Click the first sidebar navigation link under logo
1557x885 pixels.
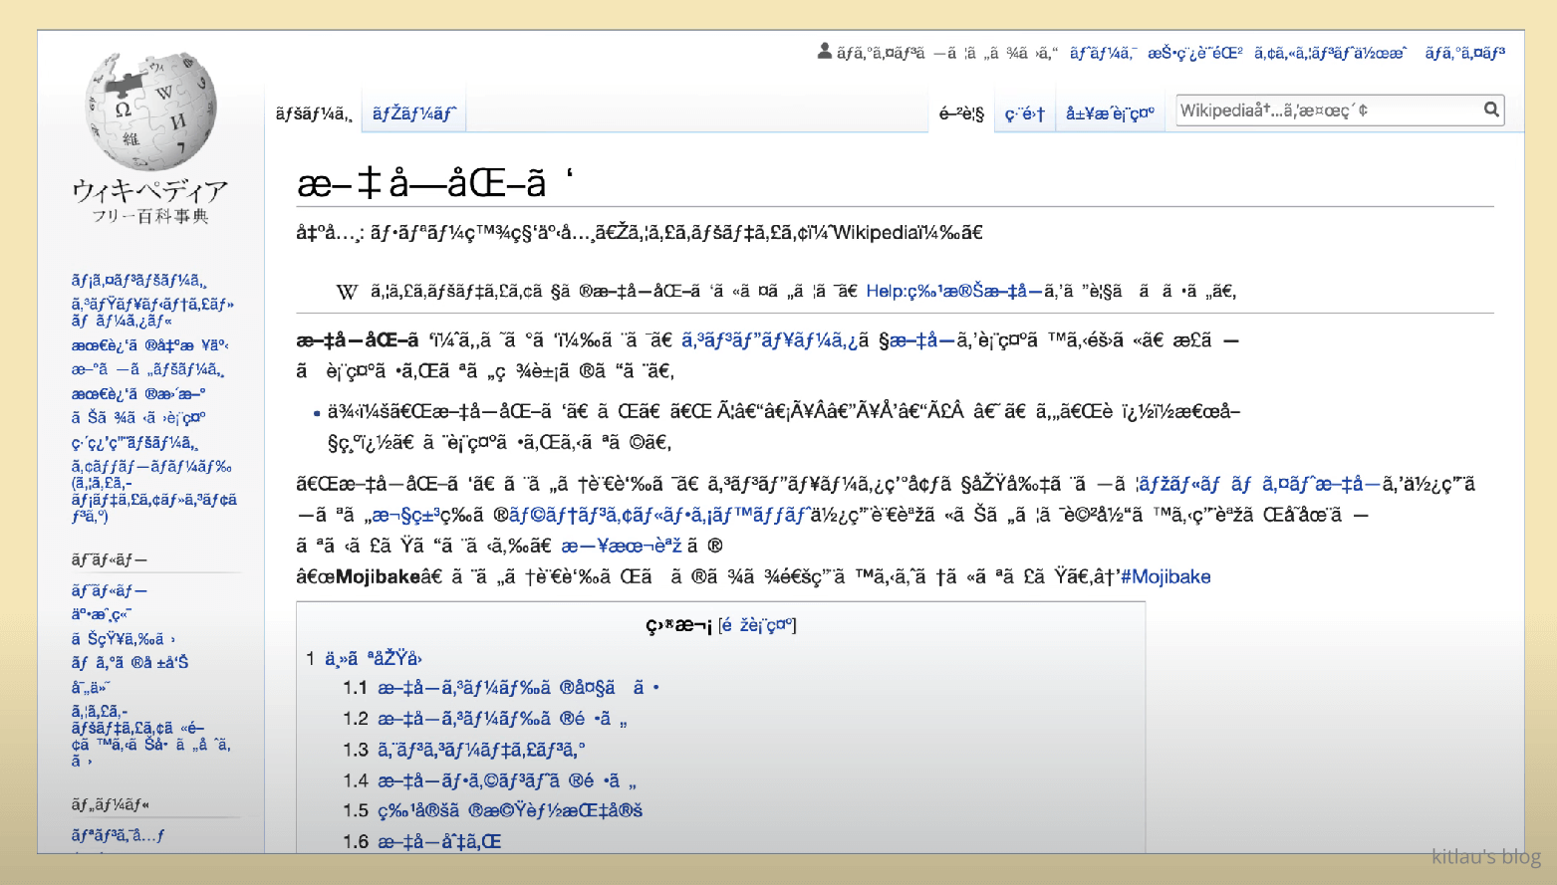[138, 281]
